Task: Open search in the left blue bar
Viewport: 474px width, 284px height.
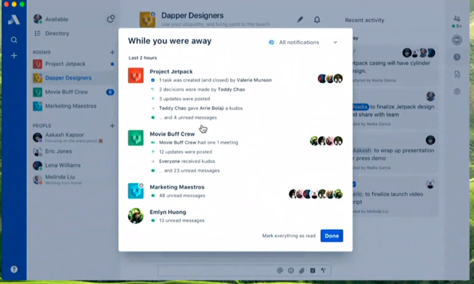Action: pyautogui.click(x=14, y=40)
